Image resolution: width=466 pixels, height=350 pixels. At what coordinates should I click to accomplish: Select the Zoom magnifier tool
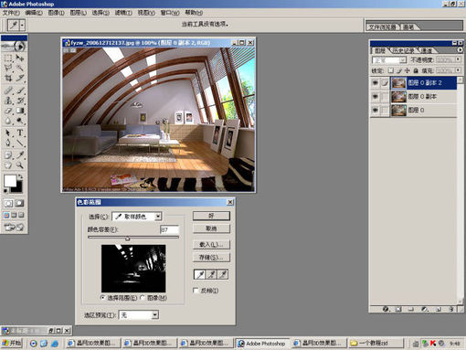(x=20, y=165)
